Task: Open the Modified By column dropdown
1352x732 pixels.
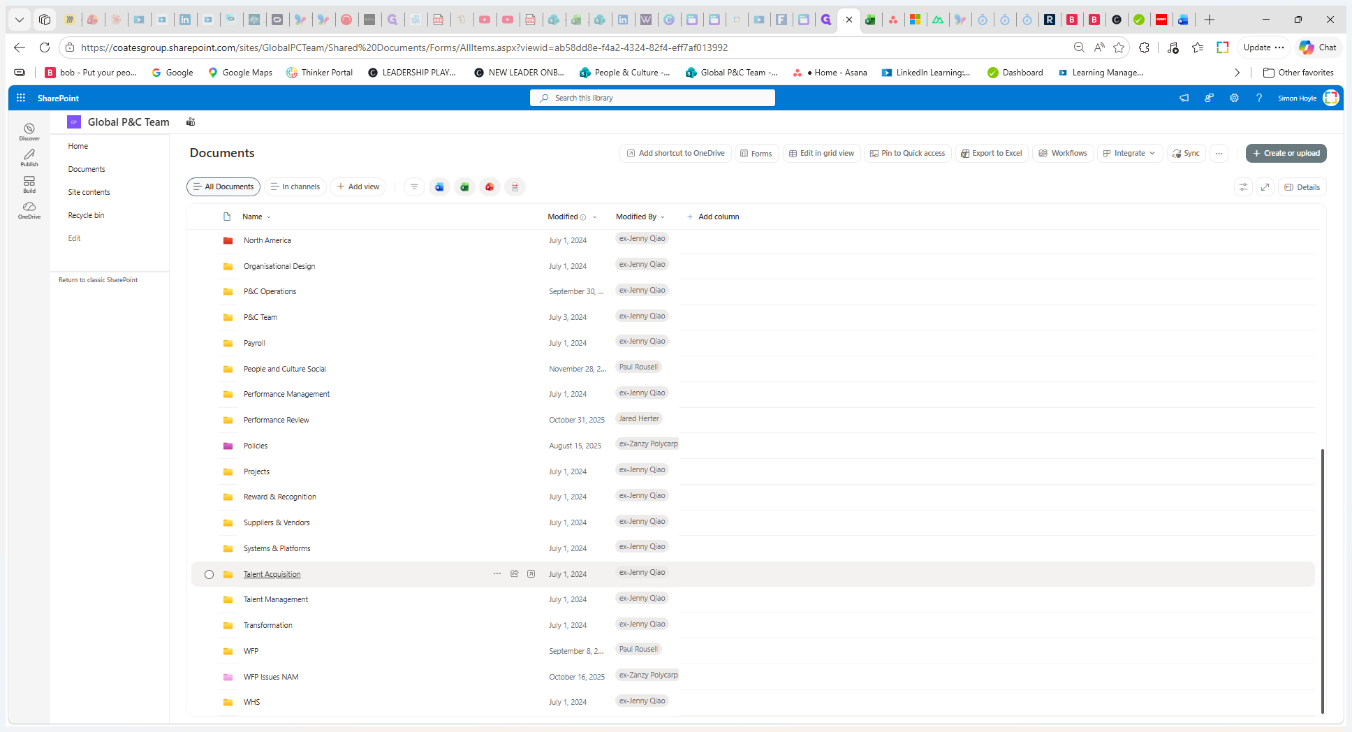Action: point(663,217)
